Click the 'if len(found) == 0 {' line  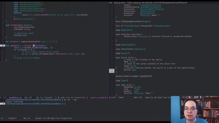(x=24, y=50)
